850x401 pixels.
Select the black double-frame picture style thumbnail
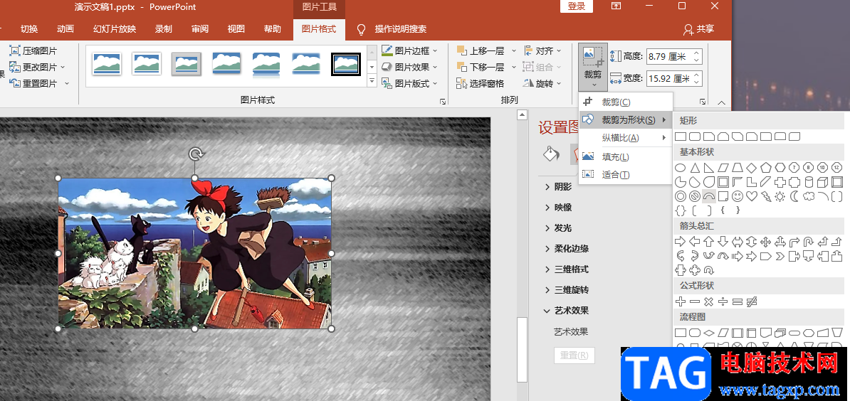[346, 64]
